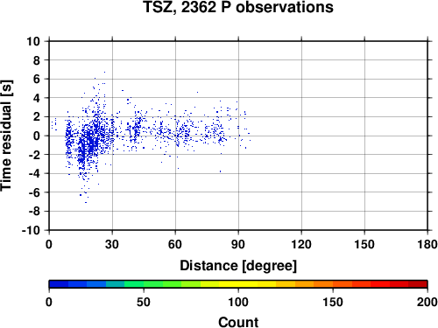Click the y-axis tick label "4"

point(37,98)
